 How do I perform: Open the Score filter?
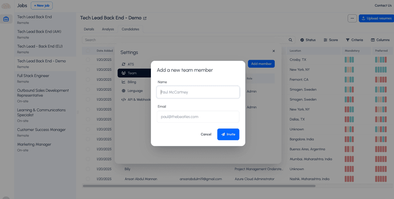point(331,40)
